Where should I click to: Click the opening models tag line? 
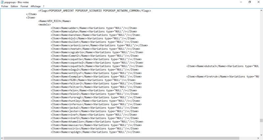point(44,25)
